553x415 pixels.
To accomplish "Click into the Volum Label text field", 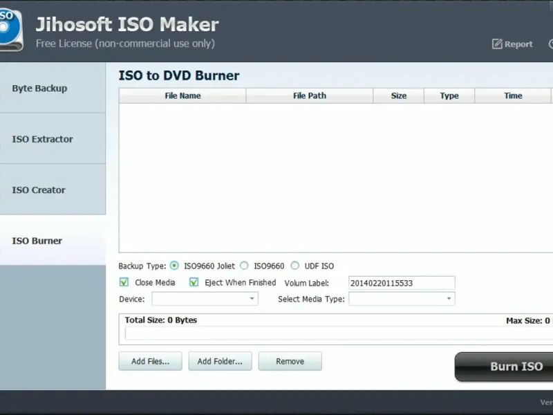I will 402,283.
